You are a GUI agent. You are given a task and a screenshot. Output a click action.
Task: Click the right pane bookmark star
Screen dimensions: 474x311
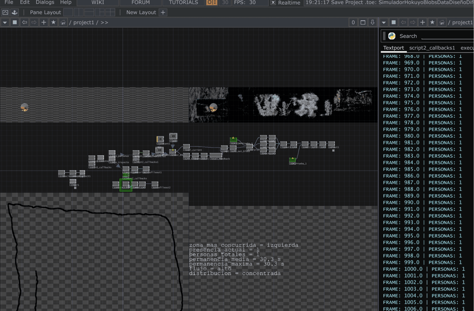tap(432, 22)
